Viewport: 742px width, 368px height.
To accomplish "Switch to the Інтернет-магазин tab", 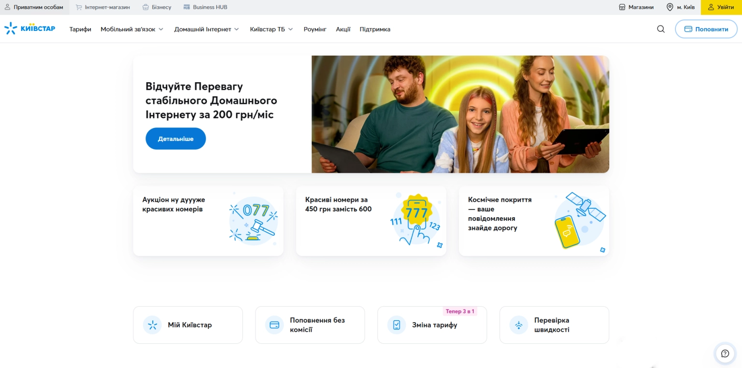I will (102, 7).
